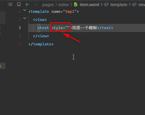The width and height of the screenshot is (145, 115).
Task: Go back with the left arrow
Action: pyautogui.click(x=28, y=4)
